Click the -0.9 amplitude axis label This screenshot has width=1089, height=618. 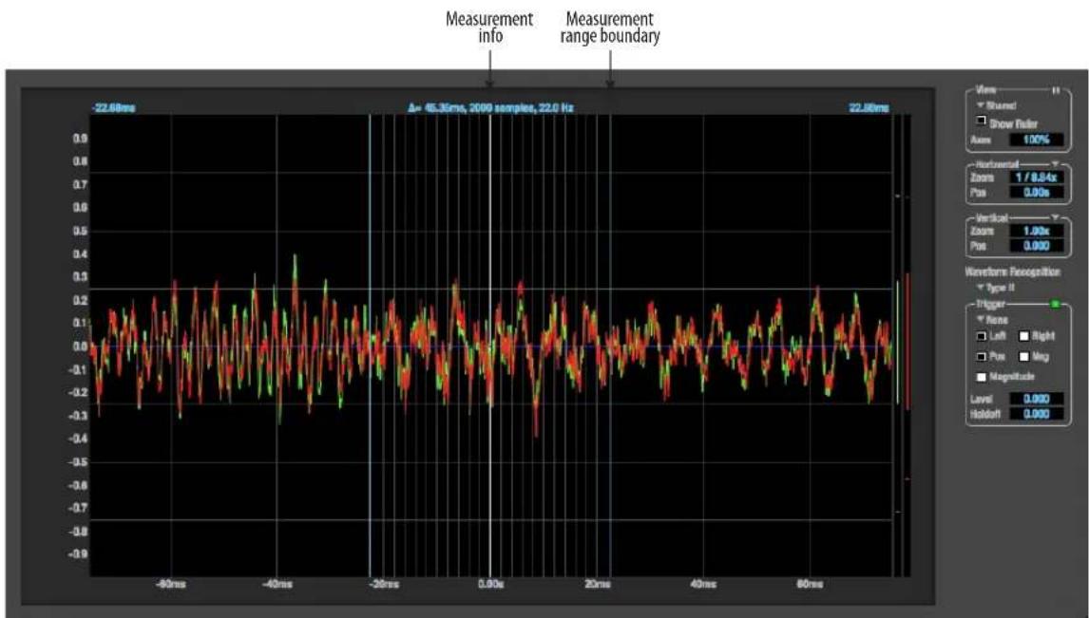78,554
